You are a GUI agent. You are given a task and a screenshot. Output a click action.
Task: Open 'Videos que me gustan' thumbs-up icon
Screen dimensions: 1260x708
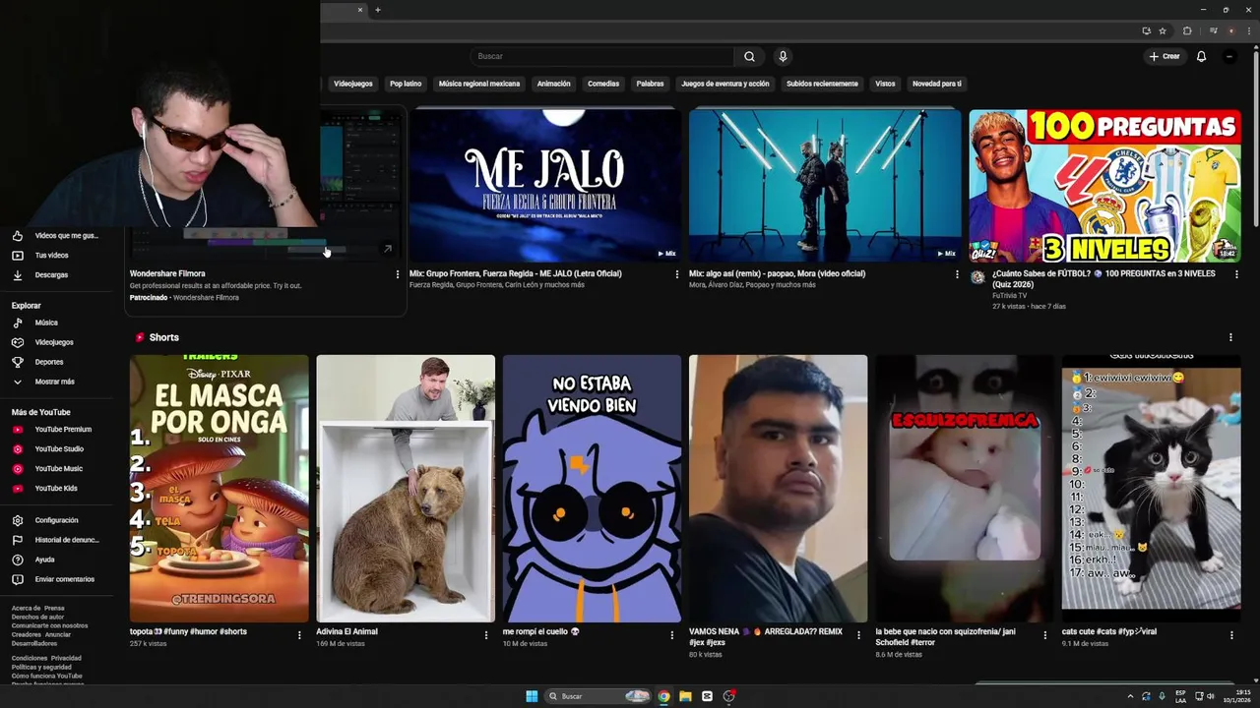(x=18, y=236)
